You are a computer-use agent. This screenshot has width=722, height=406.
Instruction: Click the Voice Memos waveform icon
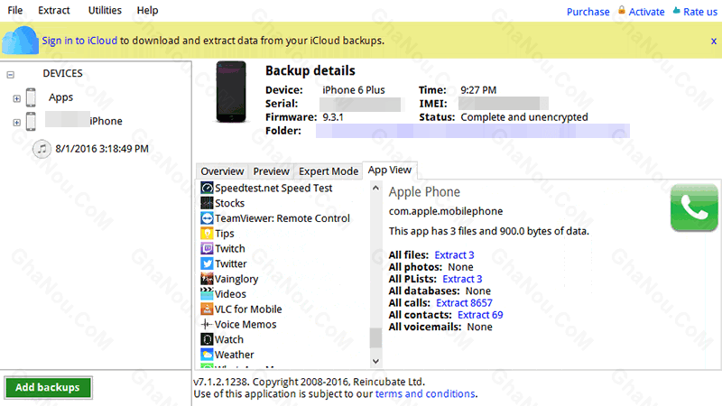click(207, 324)
